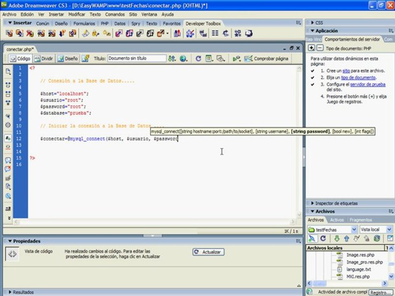
Task: Expand the Inspector de etiquetas panel
Action: [x=312, y=203]
